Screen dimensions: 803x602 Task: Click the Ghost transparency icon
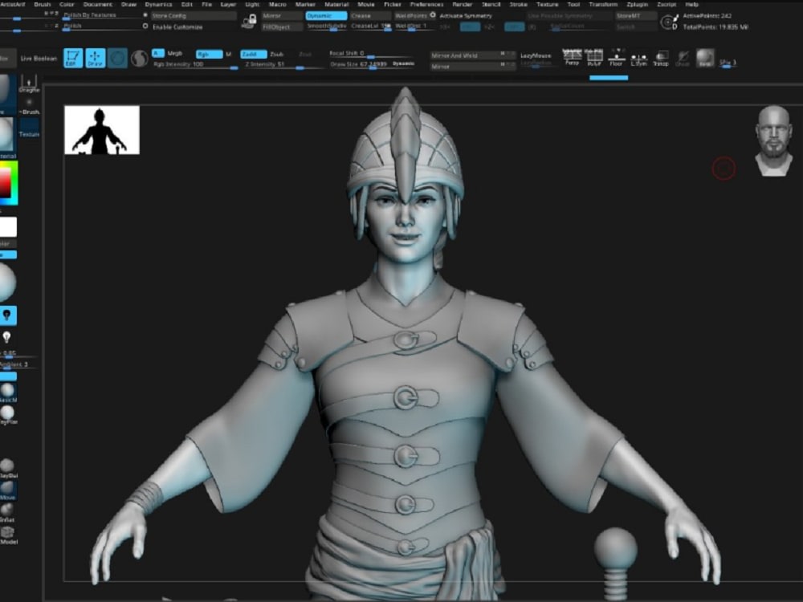click(x=683, y=59)
